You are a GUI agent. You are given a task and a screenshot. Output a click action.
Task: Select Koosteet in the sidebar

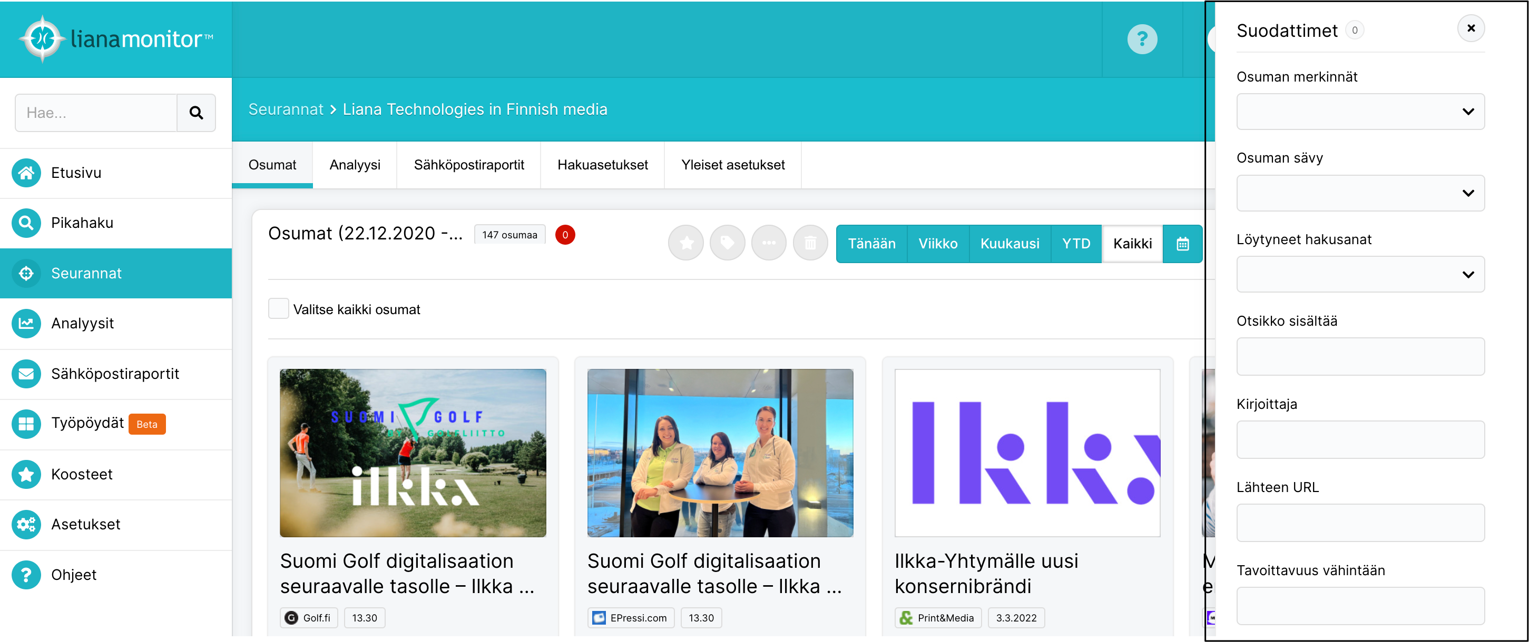pos(116,474)
